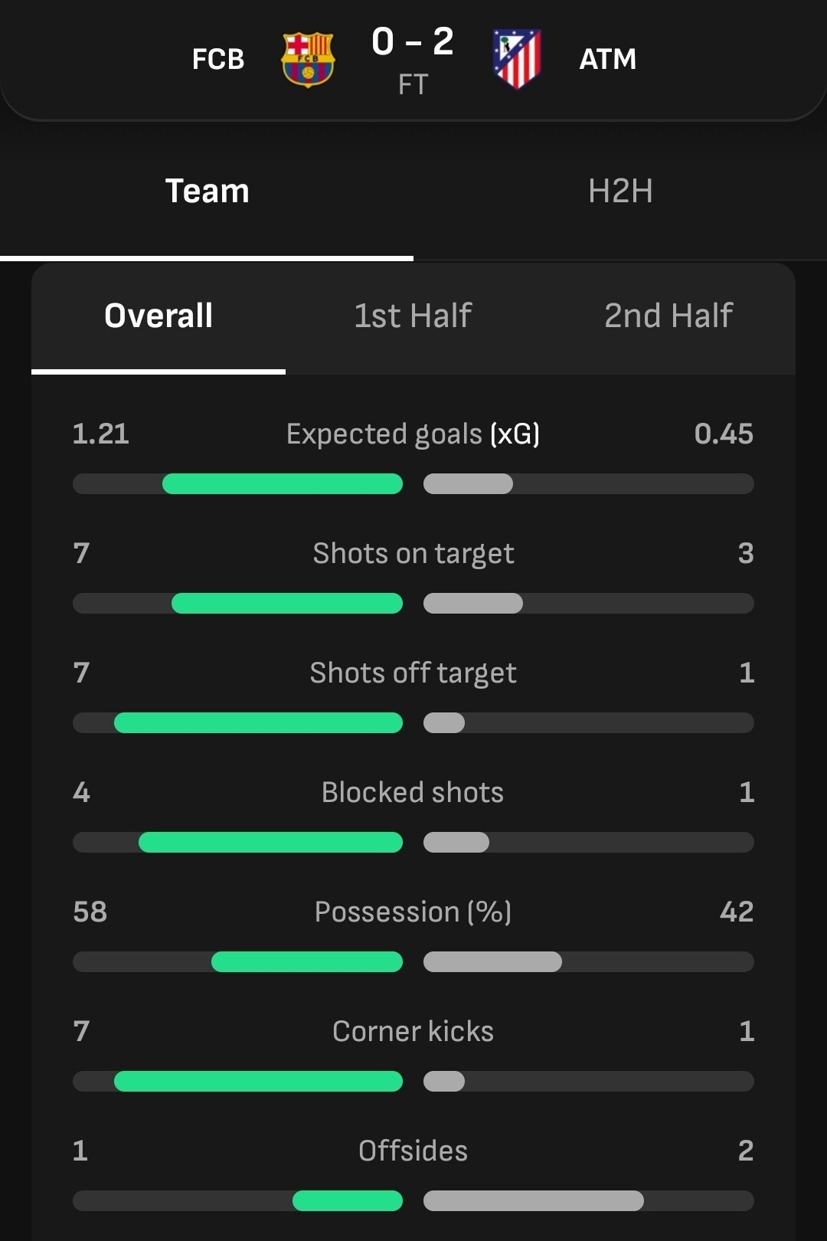This screenshot has height=1241, width=827.
Task: Select the Team tab
Action: (x=207, y=192)
